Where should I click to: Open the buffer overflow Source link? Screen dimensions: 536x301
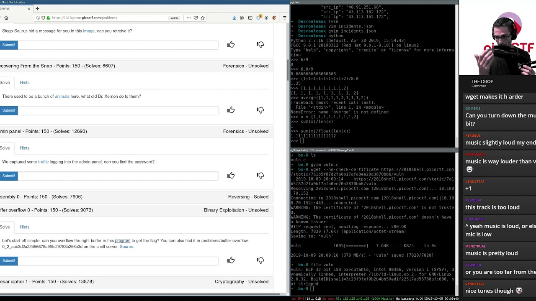click(126, 247)
